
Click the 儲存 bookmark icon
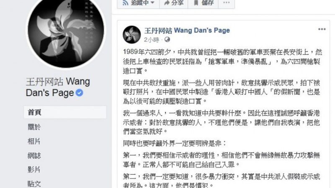click(196, 3)
